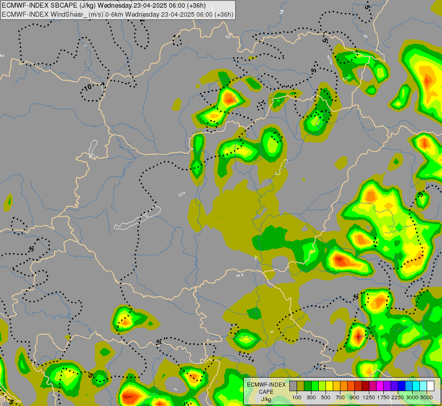Click the SBCAPE title line at top

pos(104,5)
